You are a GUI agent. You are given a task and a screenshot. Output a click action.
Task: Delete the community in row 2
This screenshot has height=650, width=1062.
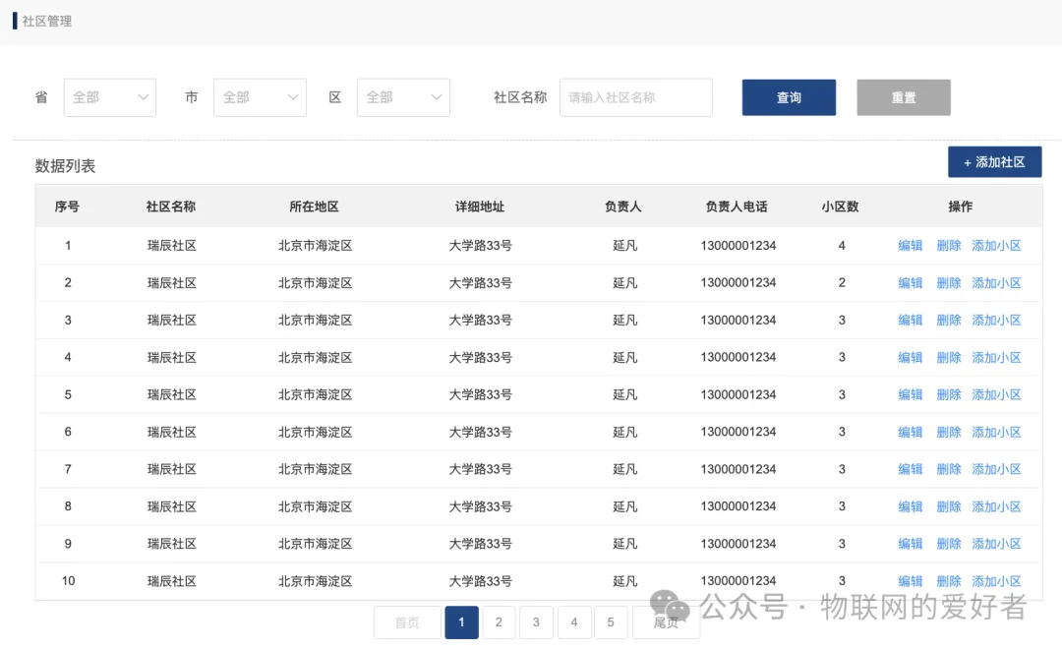click(x=949, y=283)
